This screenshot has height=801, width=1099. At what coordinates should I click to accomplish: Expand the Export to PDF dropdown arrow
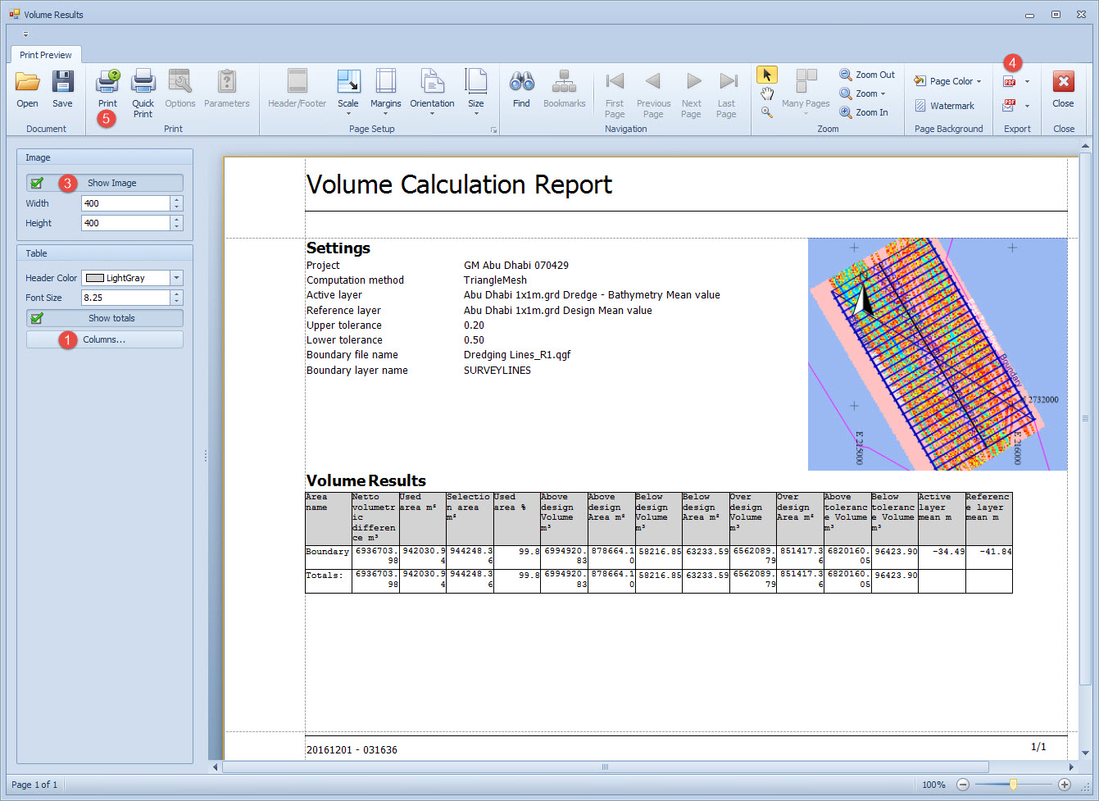coord(1027,81)
